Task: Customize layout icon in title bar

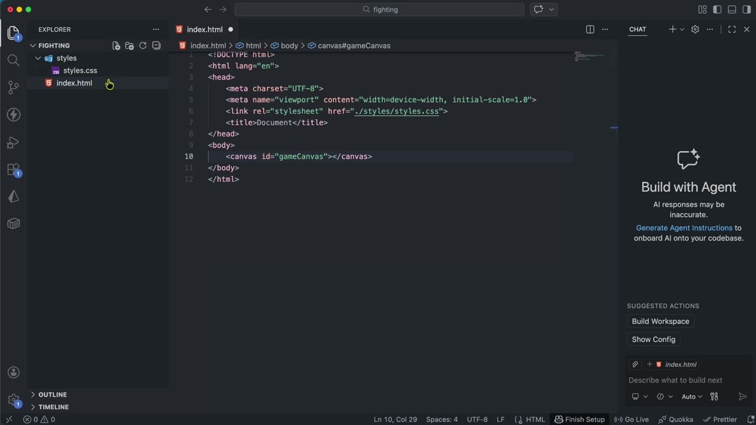Action: pyautogui.click(x=702, y=9)
